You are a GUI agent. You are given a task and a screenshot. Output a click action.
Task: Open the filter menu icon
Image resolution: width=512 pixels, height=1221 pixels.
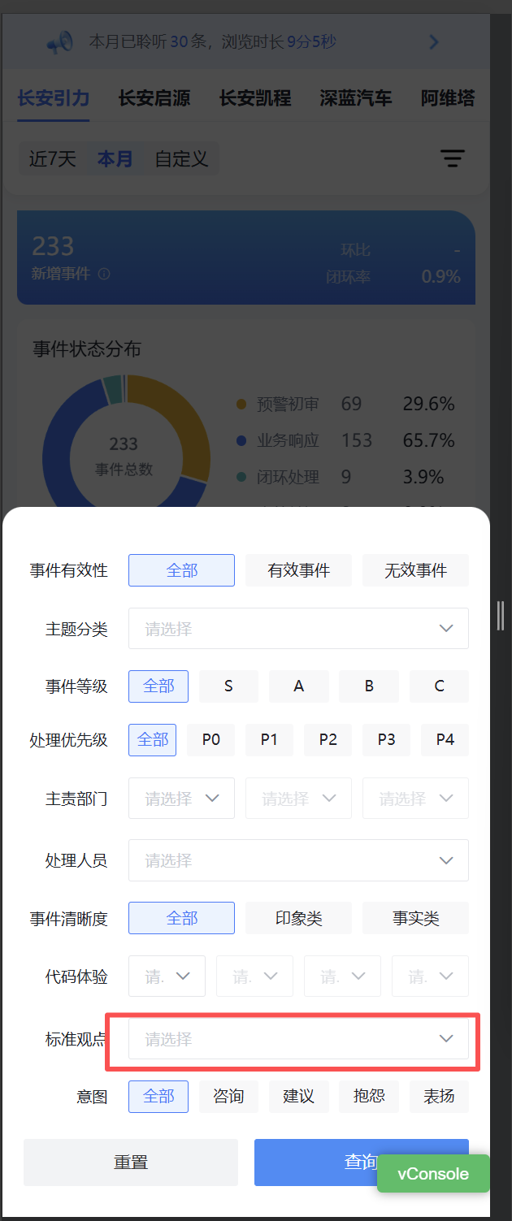click(x=453, y=158)
